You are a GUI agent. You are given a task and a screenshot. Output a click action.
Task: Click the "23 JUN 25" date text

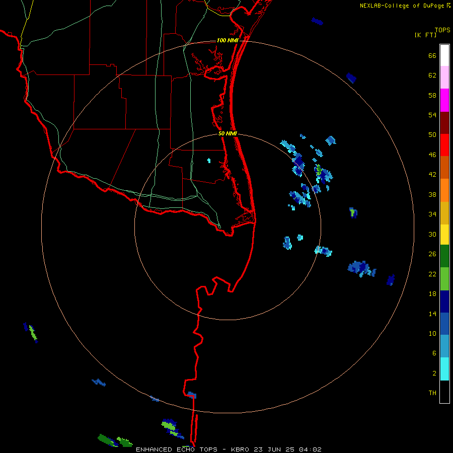click(274, 449)
